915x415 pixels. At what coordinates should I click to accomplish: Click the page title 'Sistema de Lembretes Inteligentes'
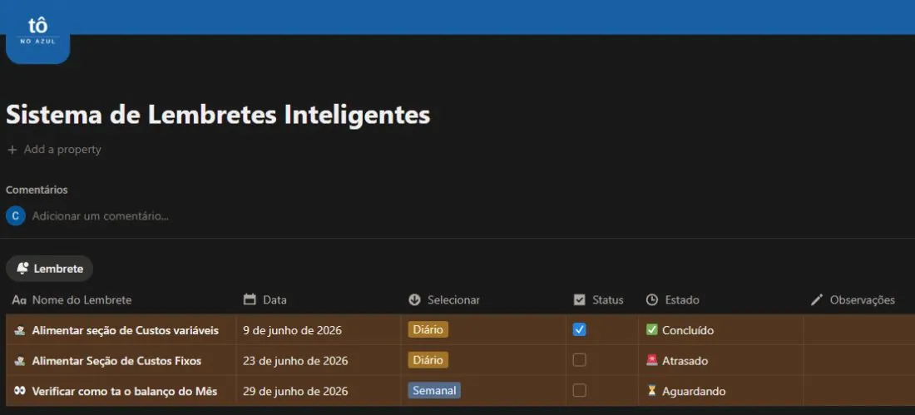coord(218,115)
